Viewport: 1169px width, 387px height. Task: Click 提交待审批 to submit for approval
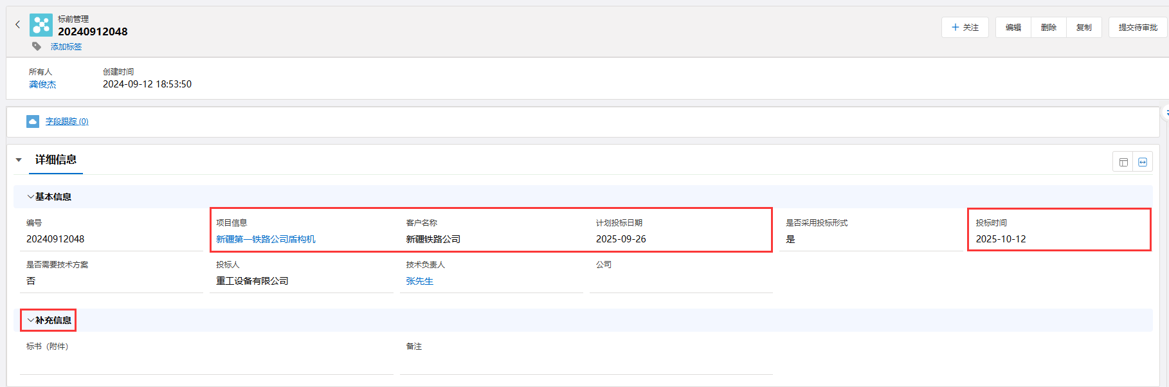[x=1137, y=28]
